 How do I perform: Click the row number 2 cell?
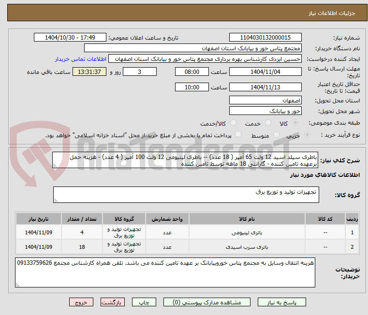[x=352, y=247]
